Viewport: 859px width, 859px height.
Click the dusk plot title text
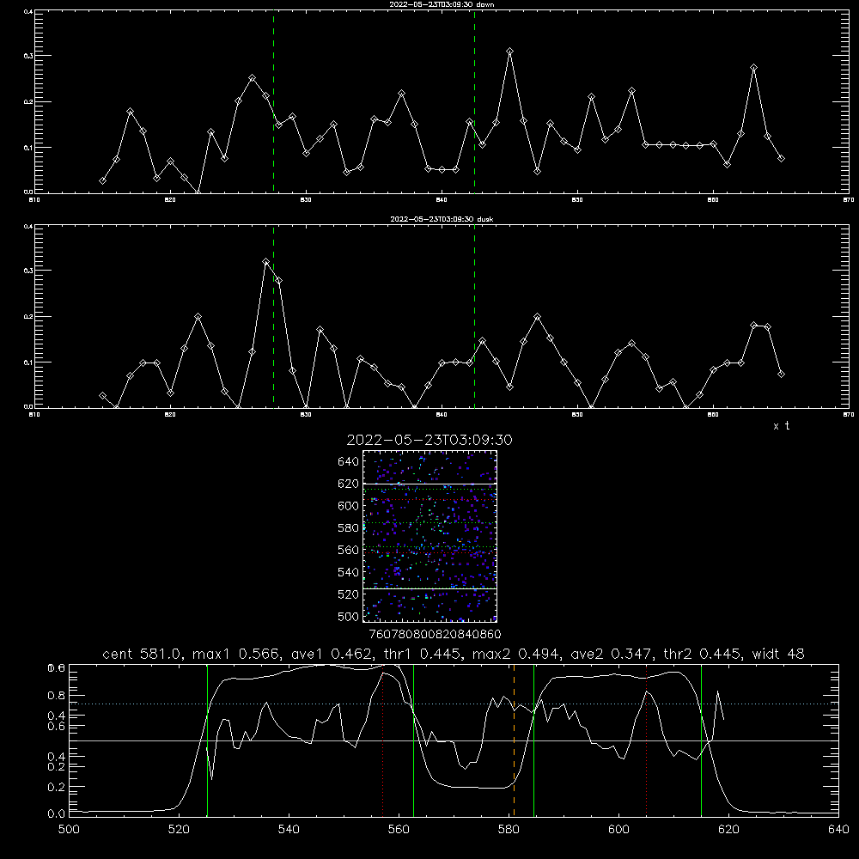(442, 219)
